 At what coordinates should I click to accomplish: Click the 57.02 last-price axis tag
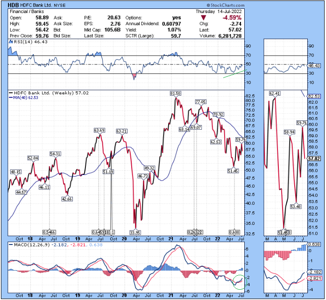click(x=314, y=159)
